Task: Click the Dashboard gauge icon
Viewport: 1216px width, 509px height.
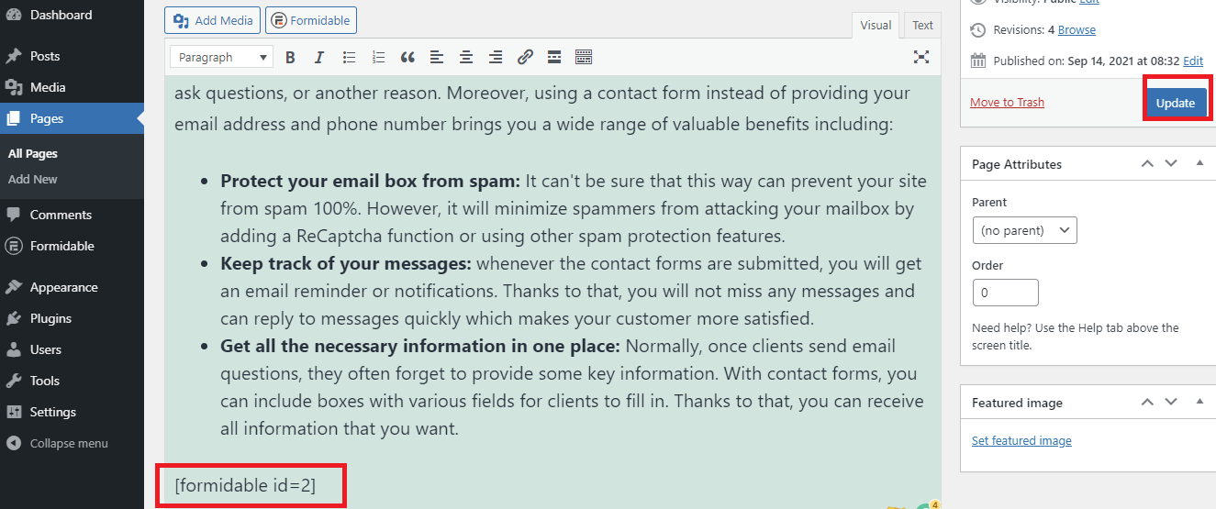Action: coord(14,15)
